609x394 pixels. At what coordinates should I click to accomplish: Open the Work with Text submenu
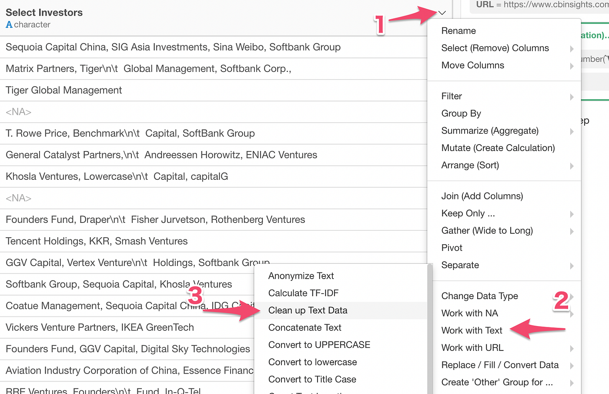[x=472, y=330]
